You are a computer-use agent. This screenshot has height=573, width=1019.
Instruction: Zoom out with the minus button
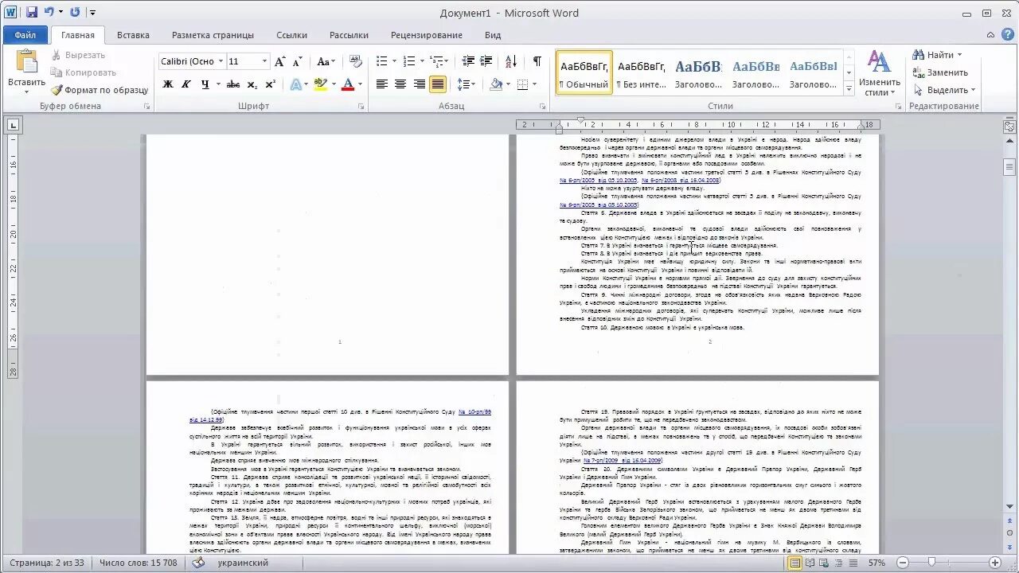click(x=903, y=563)
